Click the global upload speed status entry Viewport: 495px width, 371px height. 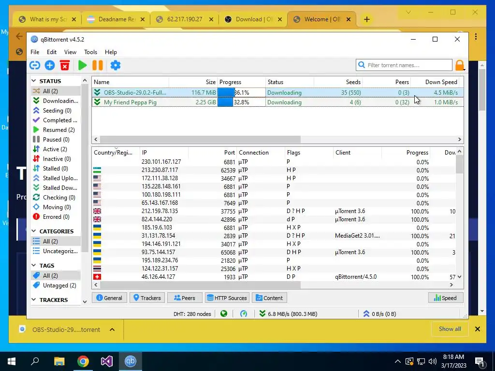tap(379, 314)
